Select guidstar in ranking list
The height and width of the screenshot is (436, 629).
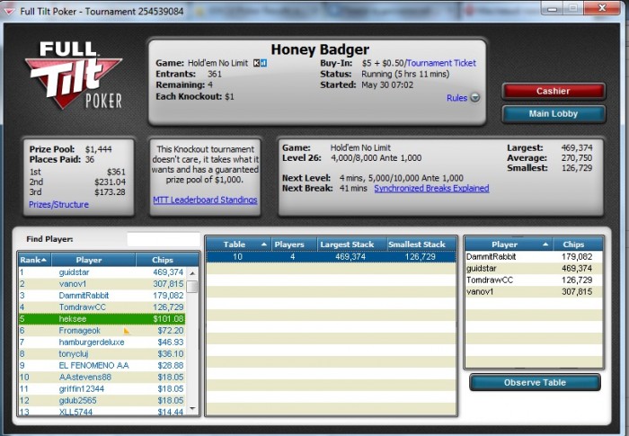(102, 272)
